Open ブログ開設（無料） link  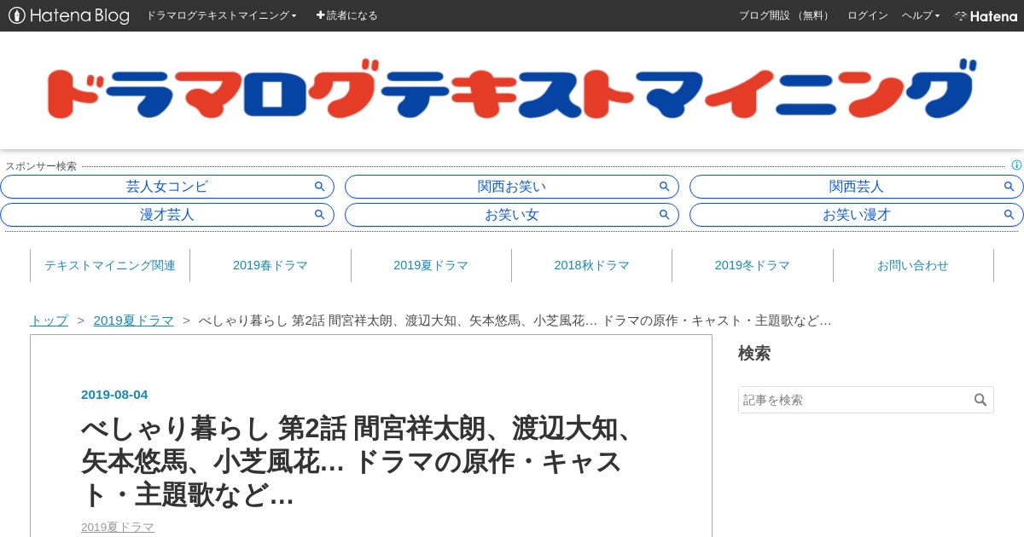785,15
